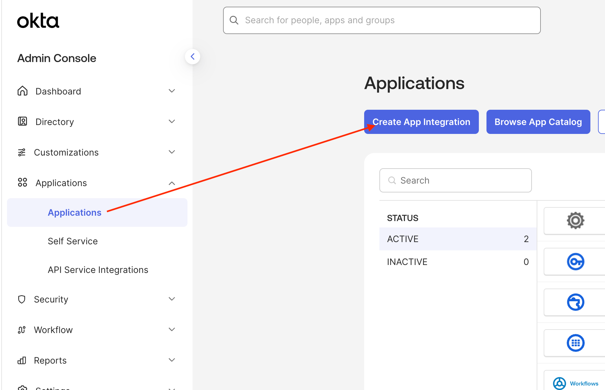
Task: Open the Reports menu label
Action: (x=50, y=360)
